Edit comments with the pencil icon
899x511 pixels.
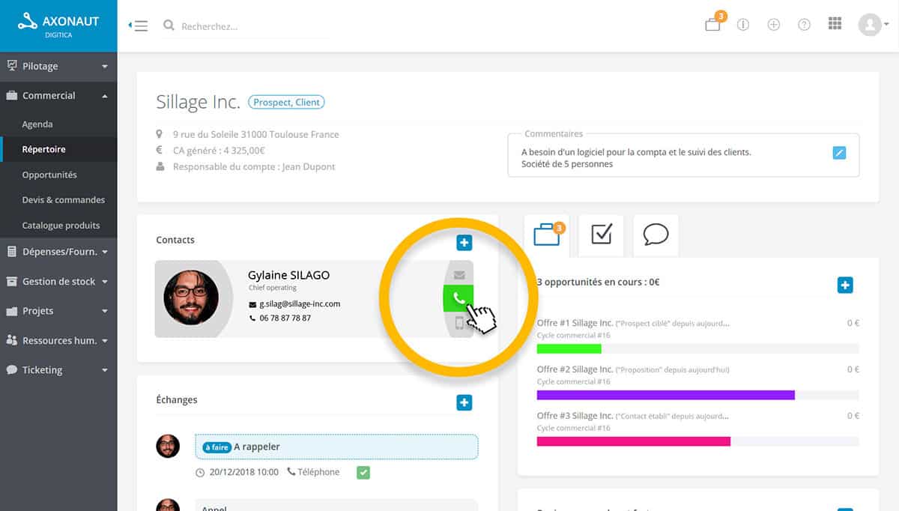(839, 153)
